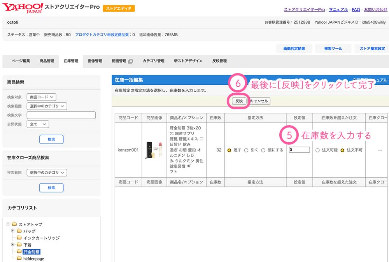Image resolution: width=389 pixels, height=262 pixels.
Task: Select the 注文可能 radio button
Action: [x=318, y=150]
